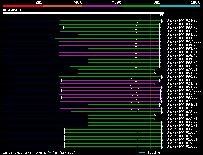
Task: Open hit UniRef100_B9GHN3
Action: 182,28
